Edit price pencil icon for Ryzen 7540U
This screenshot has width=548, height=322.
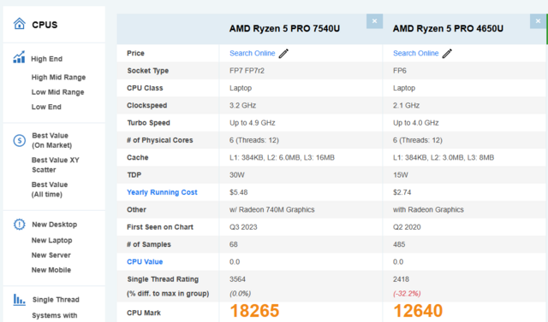(283, 53)
